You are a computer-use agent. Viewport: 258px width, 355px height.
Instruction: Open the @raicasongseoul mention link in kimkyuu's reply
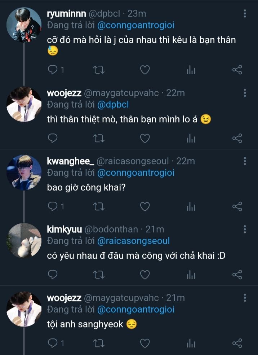coord(133,241)
